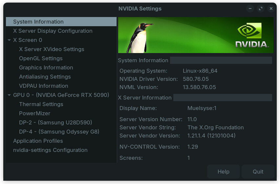Screen dimensions: 280x184
Task: Open X Server XVideo Settings
Action: coord(52,49)
